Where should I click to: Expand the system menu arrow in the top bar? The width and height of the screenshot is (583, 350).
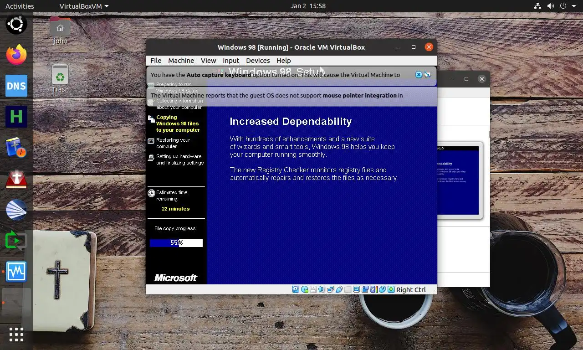tap(573, 6)
